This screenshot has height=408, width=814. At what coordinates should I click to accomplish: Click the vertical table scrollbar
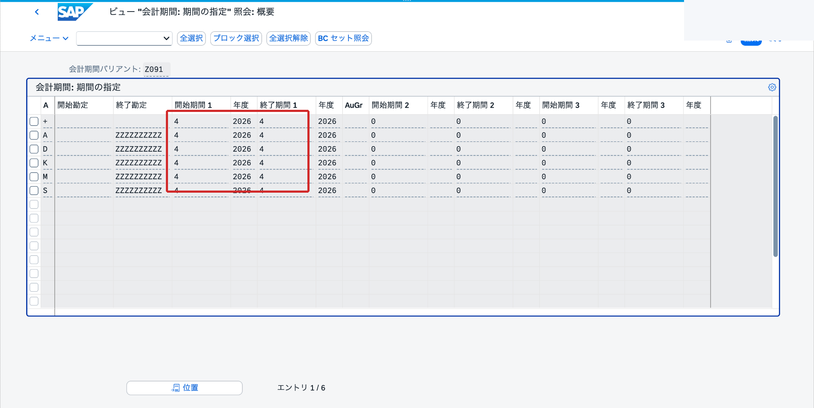pos(776,186)
